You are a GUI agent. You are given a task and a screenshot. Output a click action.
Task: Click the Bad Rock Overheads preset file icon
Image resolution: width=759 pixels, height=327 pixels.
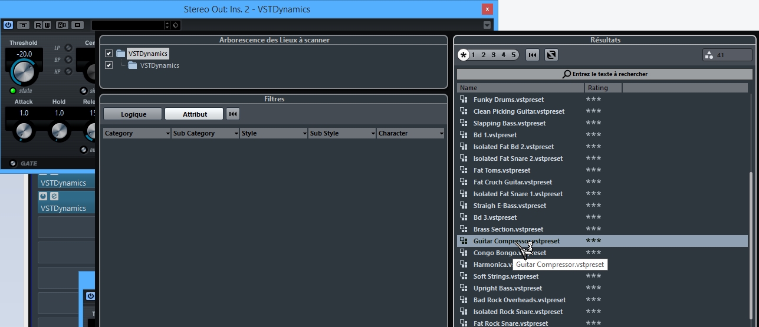click(464, 300)
